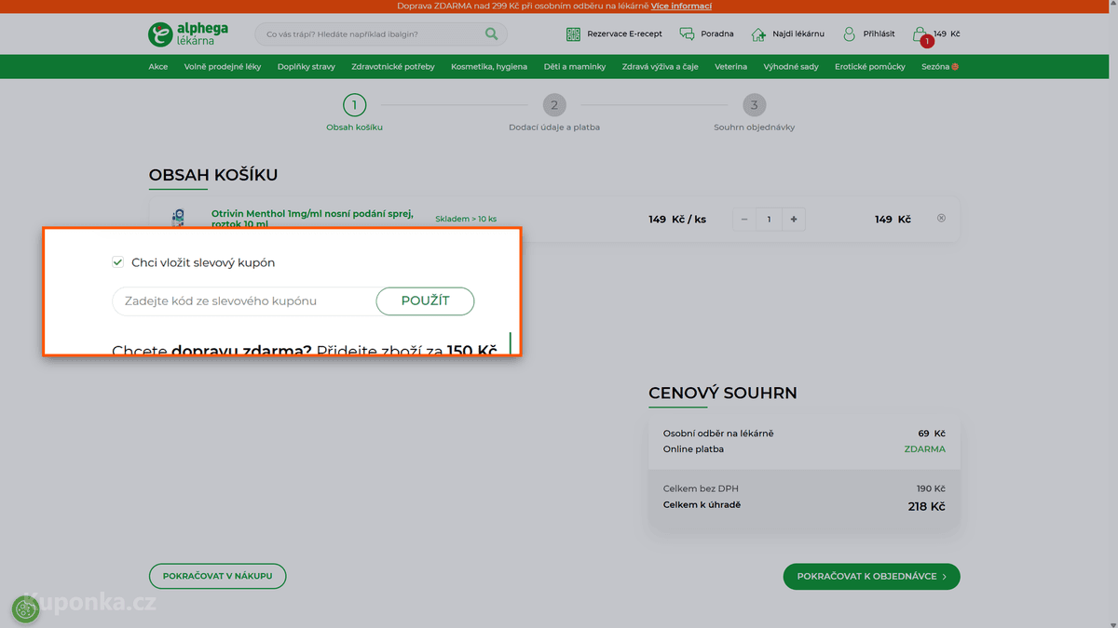Open Výhodné sady menu

[791, 67]
